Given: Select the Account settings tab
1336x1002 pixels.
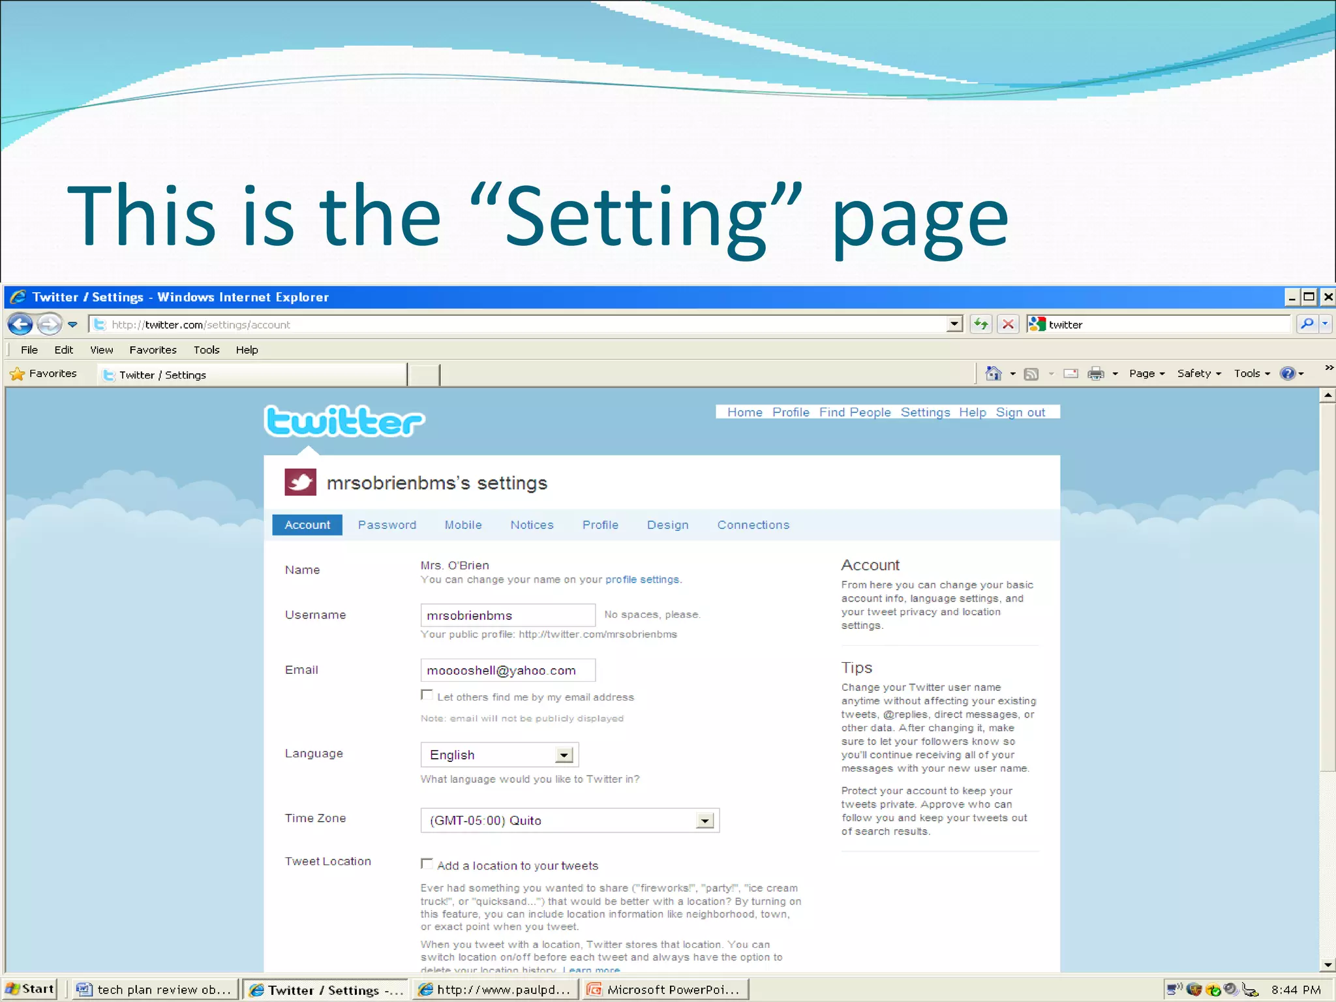Looking at the screenshot, I should pos(307,524).
